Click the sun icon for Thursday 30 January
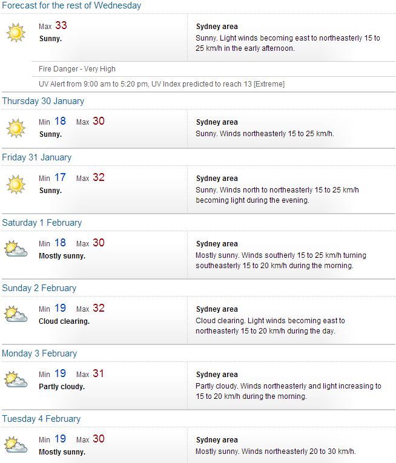 (x=16, y=128)
